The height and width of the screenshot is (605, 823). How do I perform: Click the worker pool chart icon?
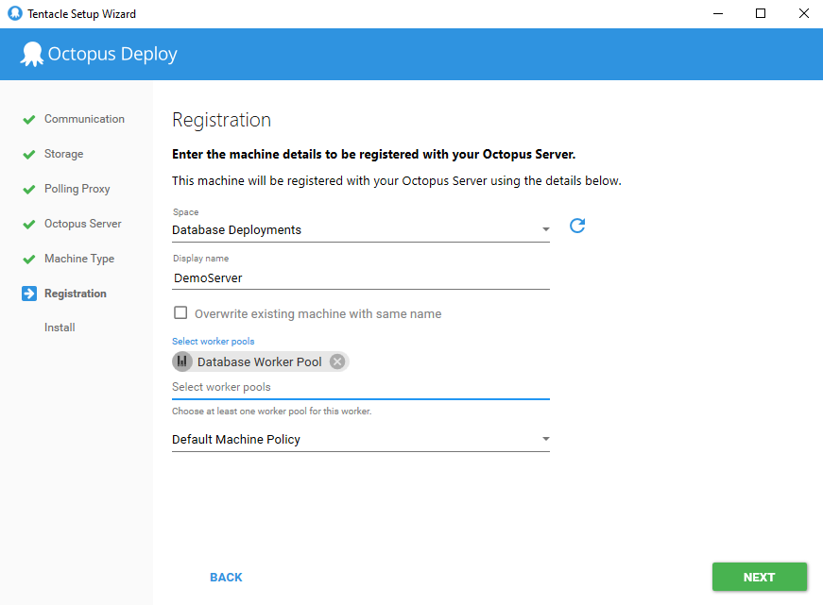click(181, 361)
